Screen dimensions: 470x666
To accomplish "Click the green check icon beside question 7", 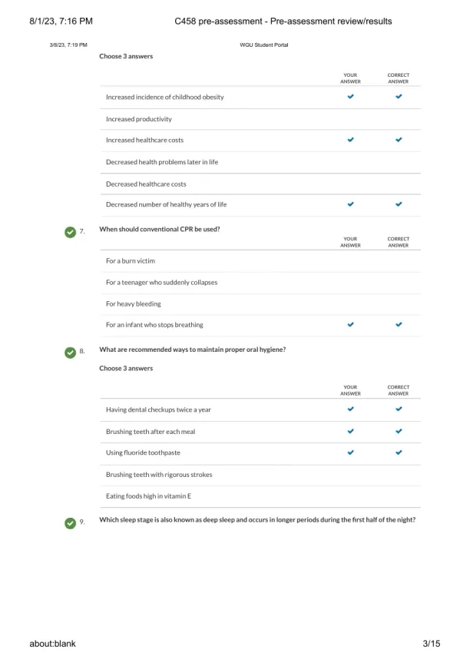I will pos(71,230).
